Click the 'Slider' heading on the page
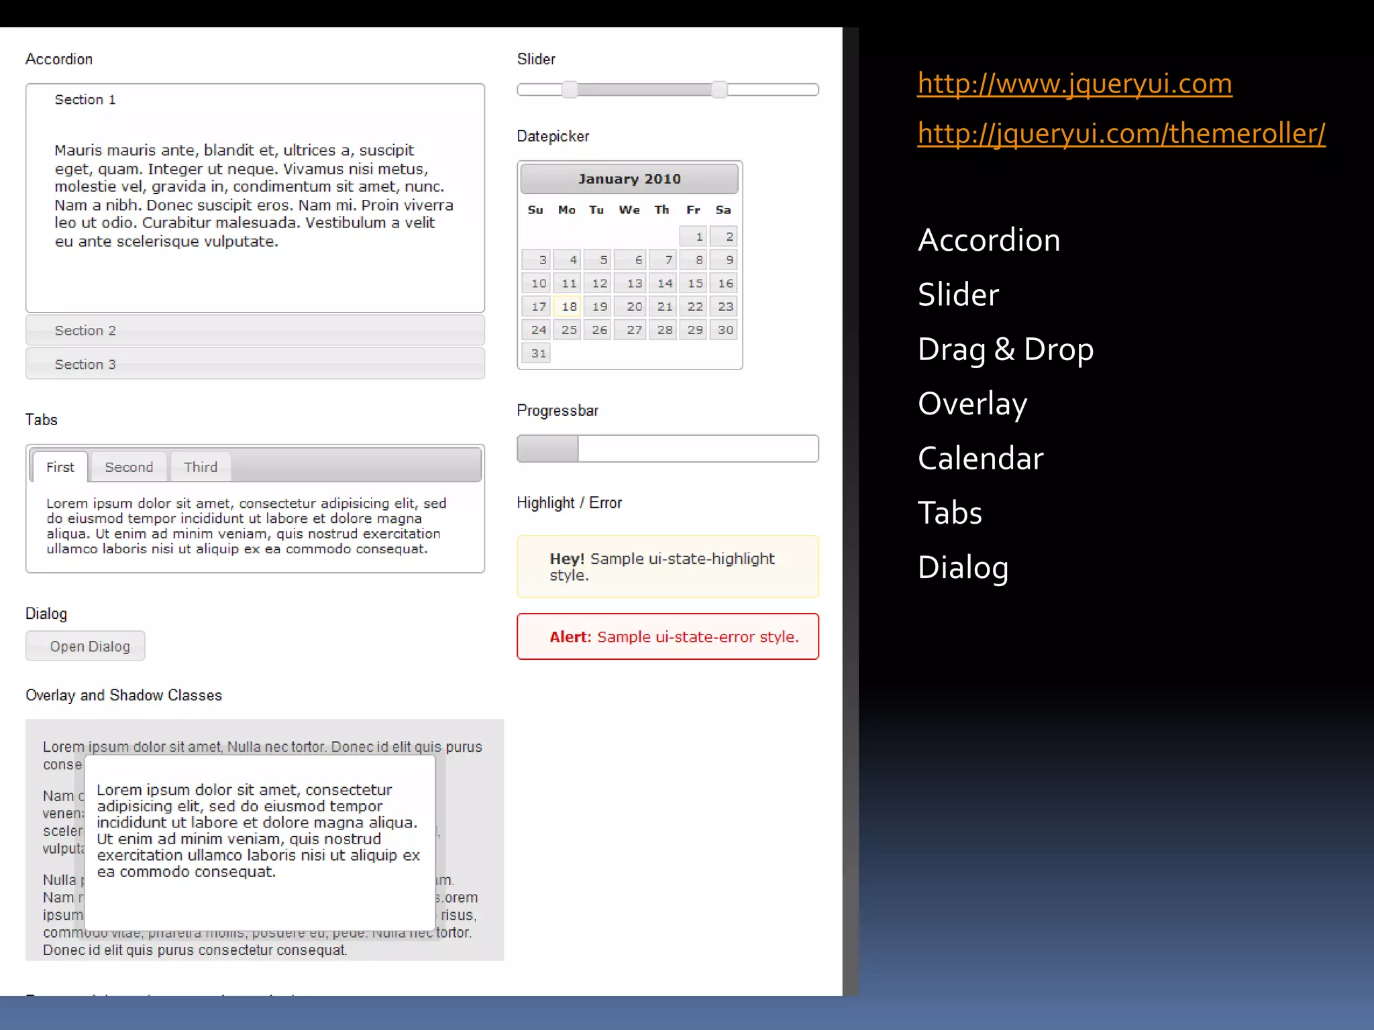 point(536,59)
